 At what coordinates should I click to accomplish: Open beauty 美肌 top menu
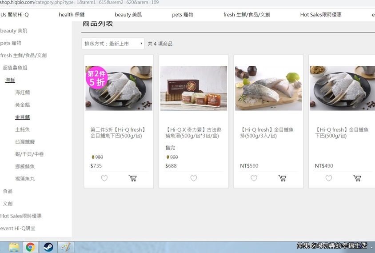tap(128, 15)
